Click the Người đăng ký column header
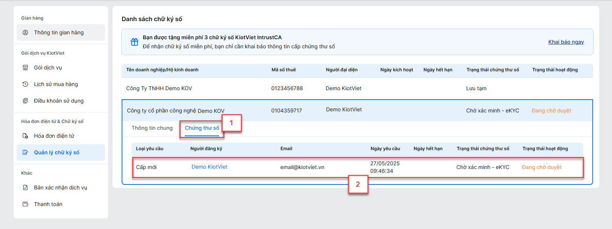This screenshot has height=229, width=612. point(206,149)
